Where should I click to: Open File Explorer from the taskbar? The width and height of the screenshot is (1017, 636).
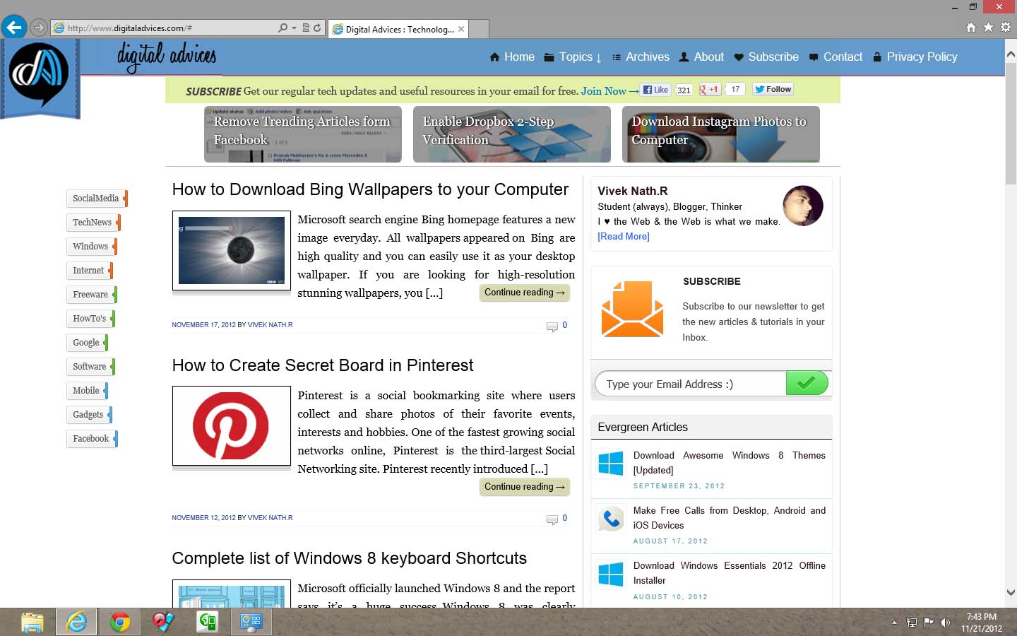tap(32, 622)
